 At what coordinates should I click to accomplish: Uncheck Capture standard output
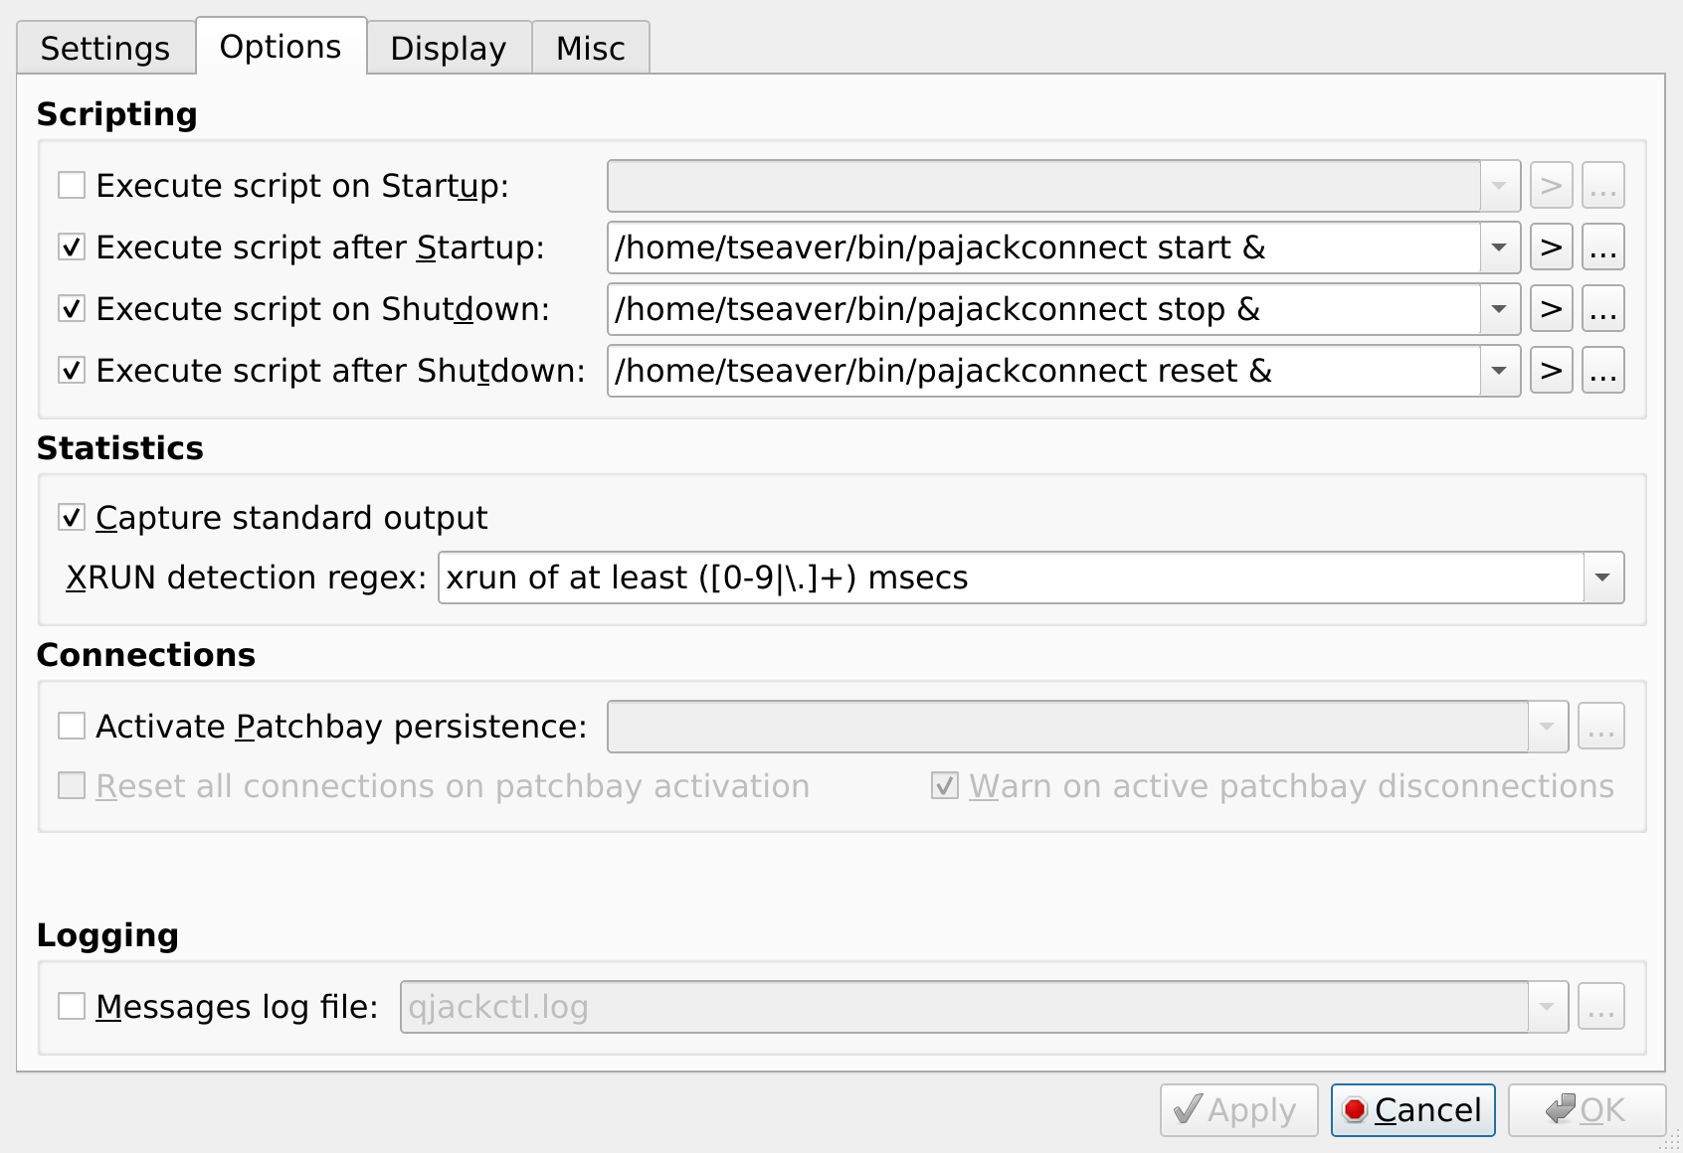point(72,518)
